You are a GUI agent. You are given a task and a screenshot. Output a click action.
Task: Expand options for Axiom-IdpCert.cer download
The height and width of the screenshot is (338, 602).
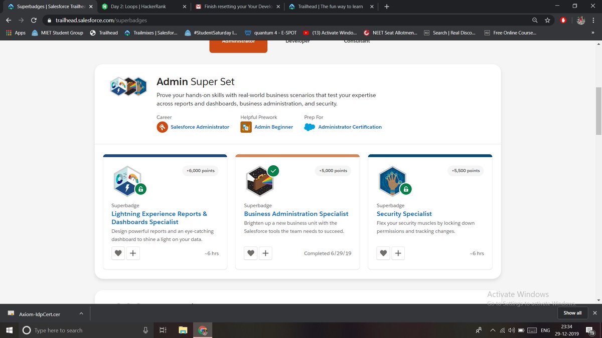tap(81, 313)
